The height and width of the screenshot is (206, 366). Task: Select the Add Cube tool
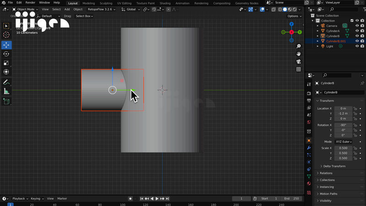click(6, 101)
